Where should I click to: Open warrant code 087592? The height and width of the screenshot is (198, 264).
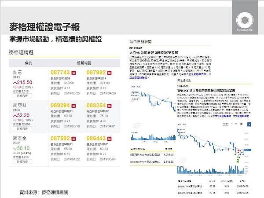[x=60, y=139]
